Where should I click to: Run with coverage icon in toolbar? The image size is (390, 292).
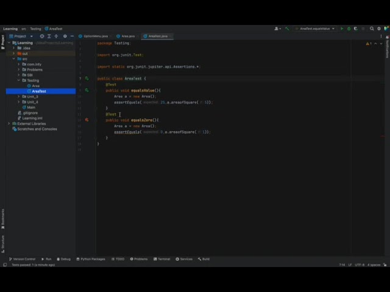coord(356,29)
